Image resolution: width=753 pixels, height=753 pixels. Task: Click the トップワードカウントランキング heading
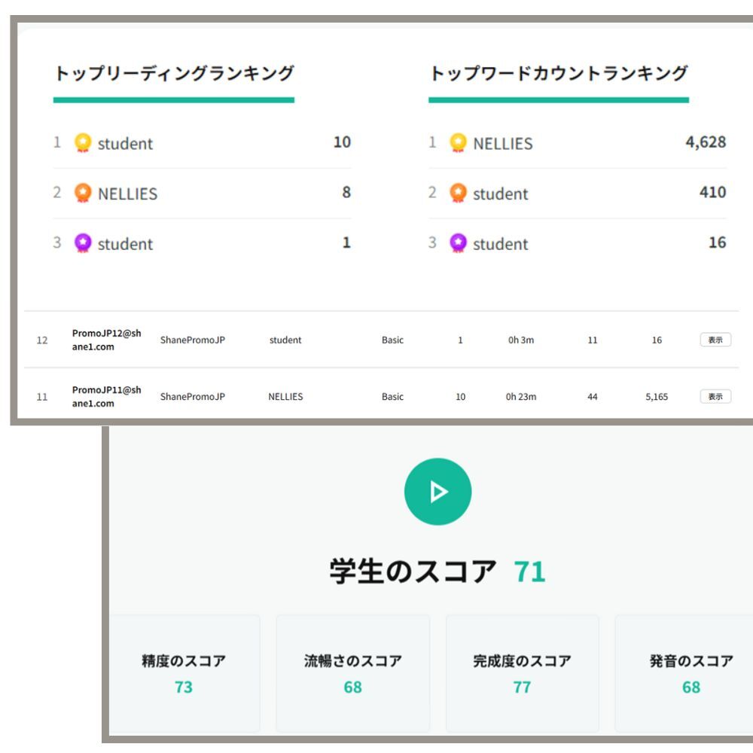click(558, 74)
